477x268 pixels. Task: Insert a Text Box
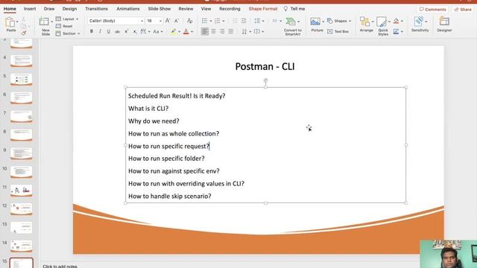coord(338,31)
